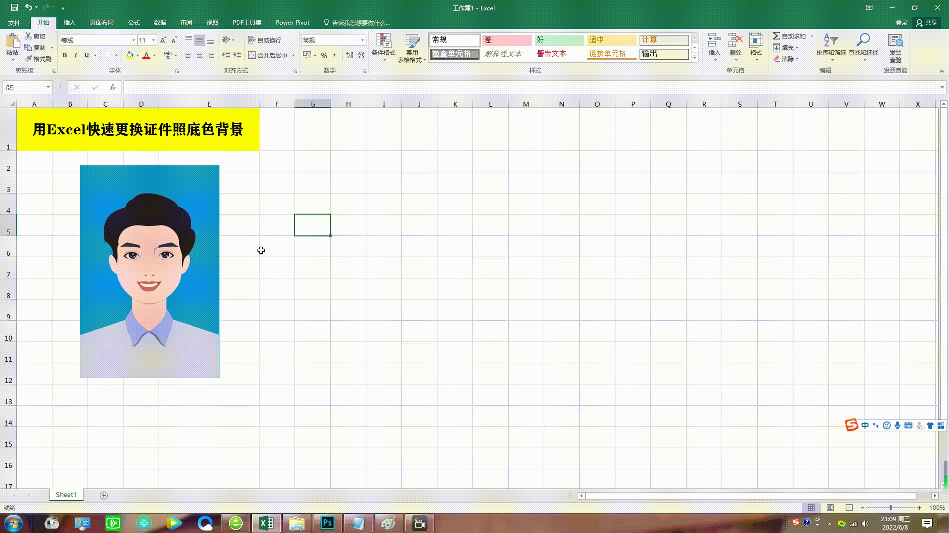Open the AutoSum dropdown arrow

pos(812,36)
